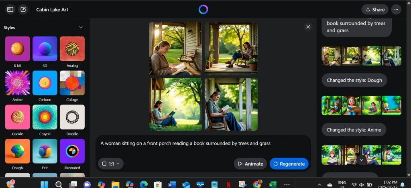
Task: Close the image preview panel
Action: point(308,27)
